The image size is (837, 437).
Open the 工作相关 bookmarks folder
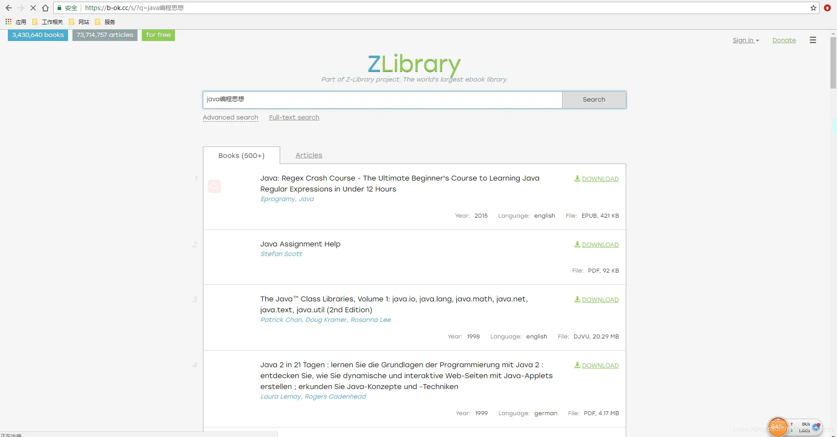tap(48, 22)
